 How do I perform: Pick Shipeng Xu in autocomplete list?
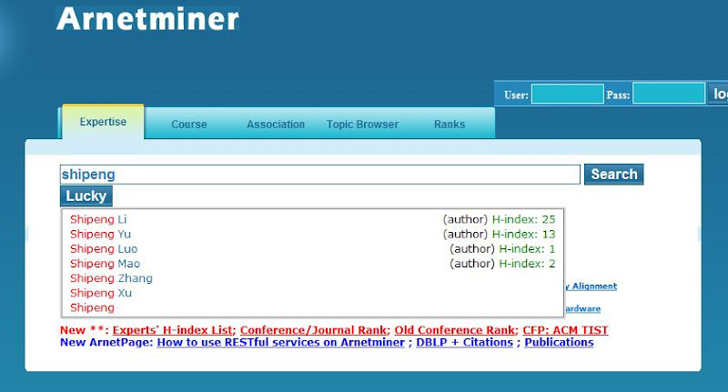(x=313, y=293)
